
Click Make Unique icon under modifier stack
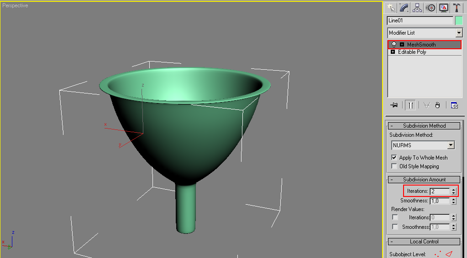[426, 105]
